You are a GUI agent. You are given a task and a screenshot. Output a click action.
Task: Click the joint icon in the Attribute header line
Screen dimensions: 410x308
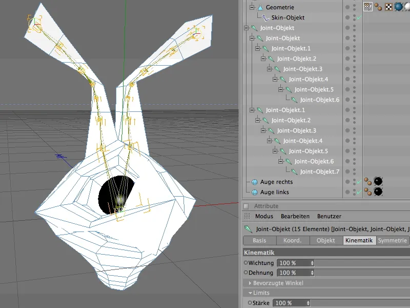(x=248, y=229)
